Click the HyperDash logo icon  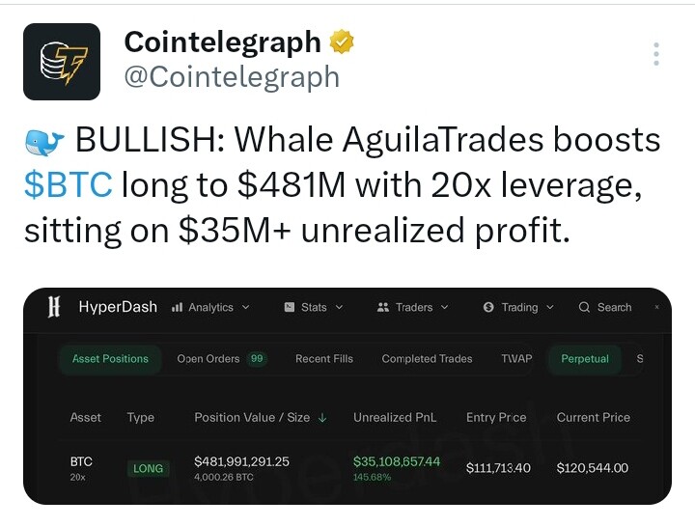(54, 307)
